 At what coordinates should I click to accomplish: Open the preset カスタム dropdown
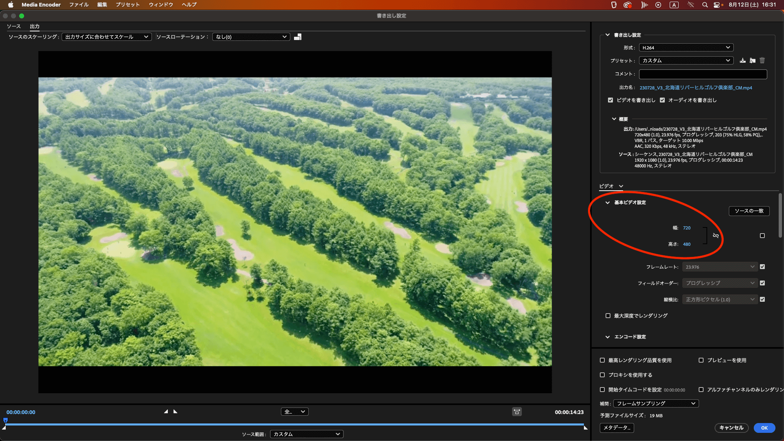click(686, 60)
